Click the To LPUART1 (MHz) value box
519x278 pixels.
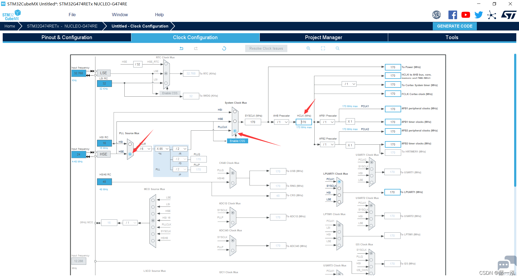392,192
